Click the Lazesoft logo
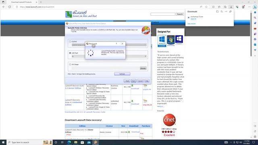This screenshot has height=145, width=258. pos(81,14)
